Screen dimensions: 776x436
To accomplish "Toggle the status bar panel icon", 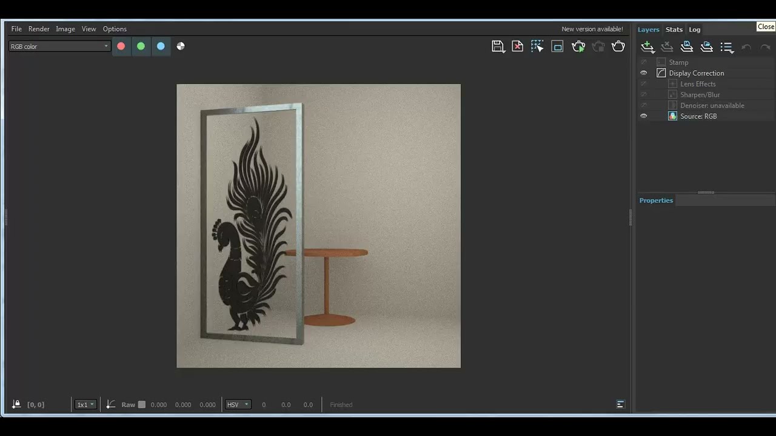I will pos(620,405).
